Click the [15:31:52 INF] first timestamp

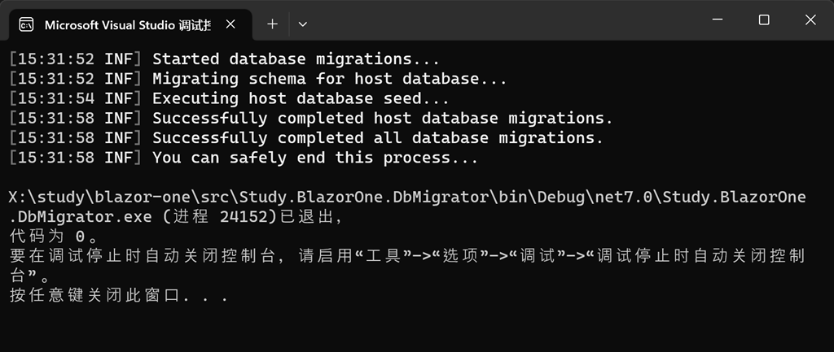coord(76,59)
